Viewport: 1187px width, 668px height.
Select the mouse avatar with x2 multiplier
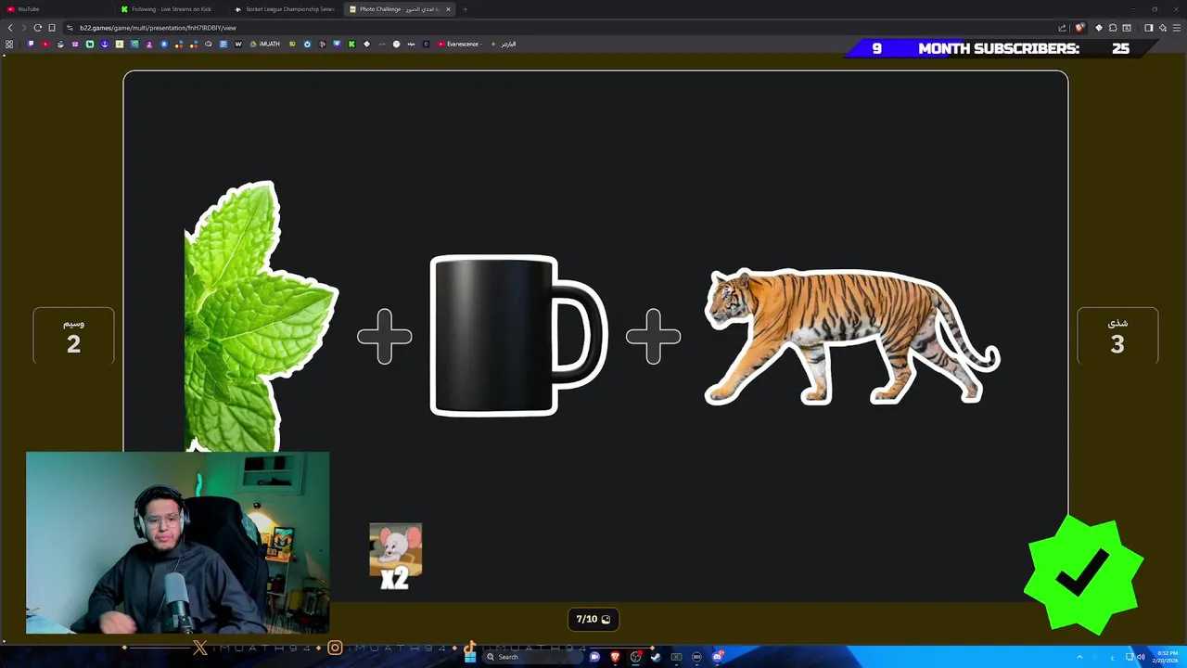(395, 556)
